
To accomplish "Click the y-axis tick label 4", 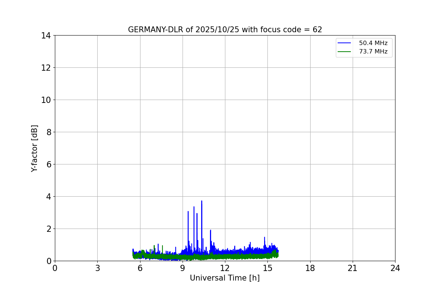I will pos(48,197).
